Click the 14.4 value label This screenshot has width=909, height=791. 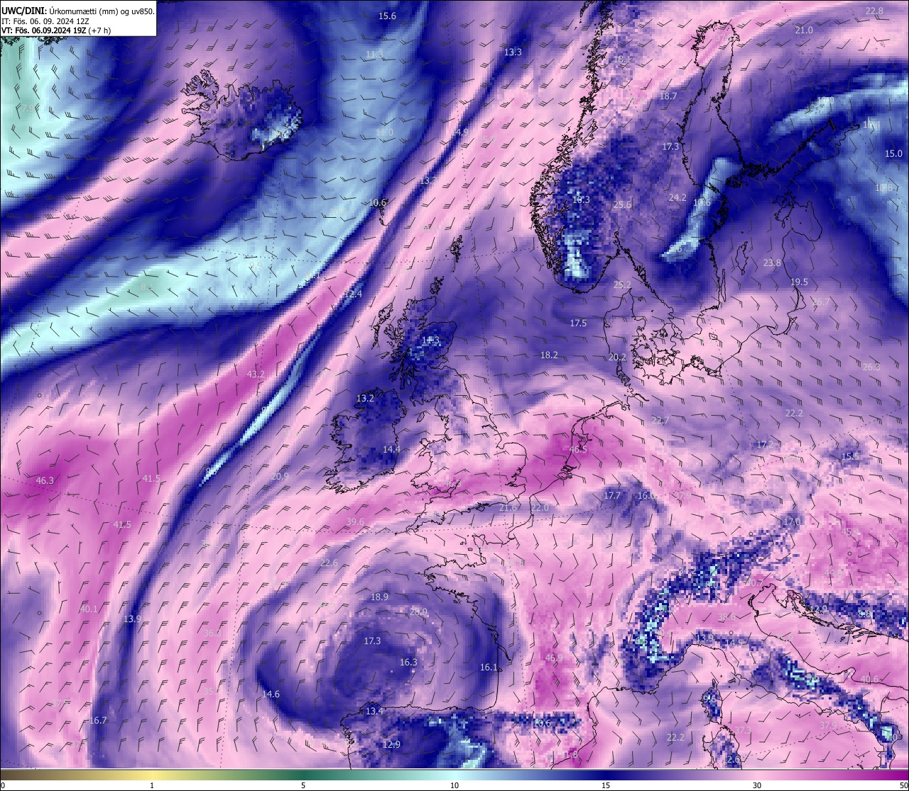391,449
